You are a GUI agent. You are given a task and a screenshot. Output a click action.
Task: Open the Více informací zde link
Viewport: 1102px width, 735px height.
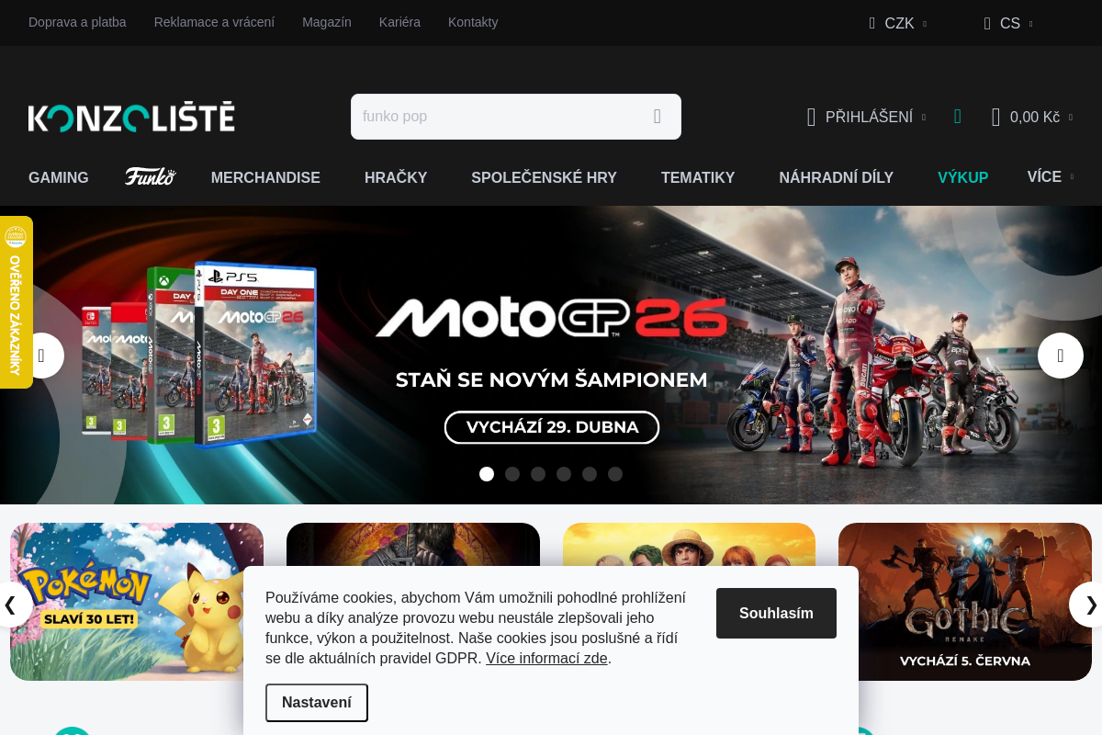546,658
